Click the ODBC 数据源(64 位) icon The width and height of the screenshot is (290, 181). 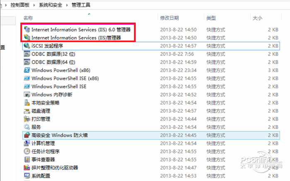click(27, 62)
